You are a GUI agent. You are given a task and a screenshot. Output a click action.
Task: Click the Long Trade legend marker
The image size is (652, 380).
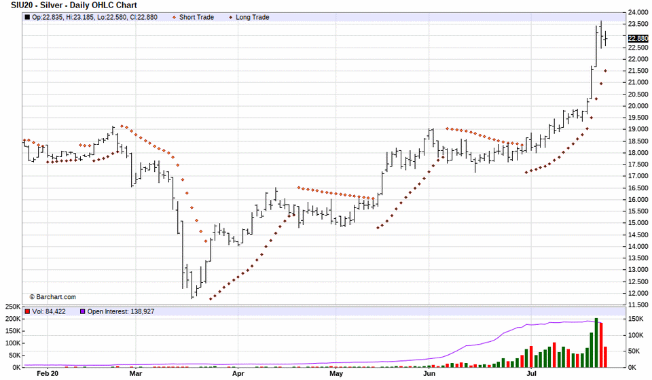(x=231, y=18)
